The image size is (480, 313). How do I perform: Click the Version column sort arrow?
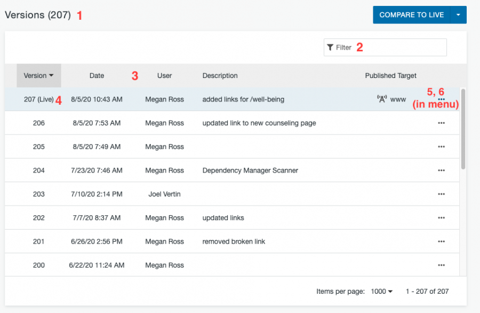tap(52, 75)
